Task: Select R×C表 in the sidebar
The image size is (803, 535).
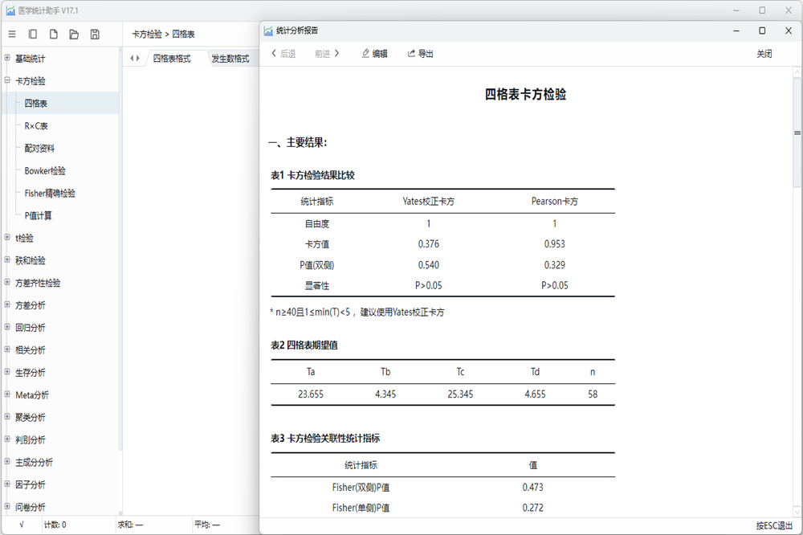Action: coord(36,125)
